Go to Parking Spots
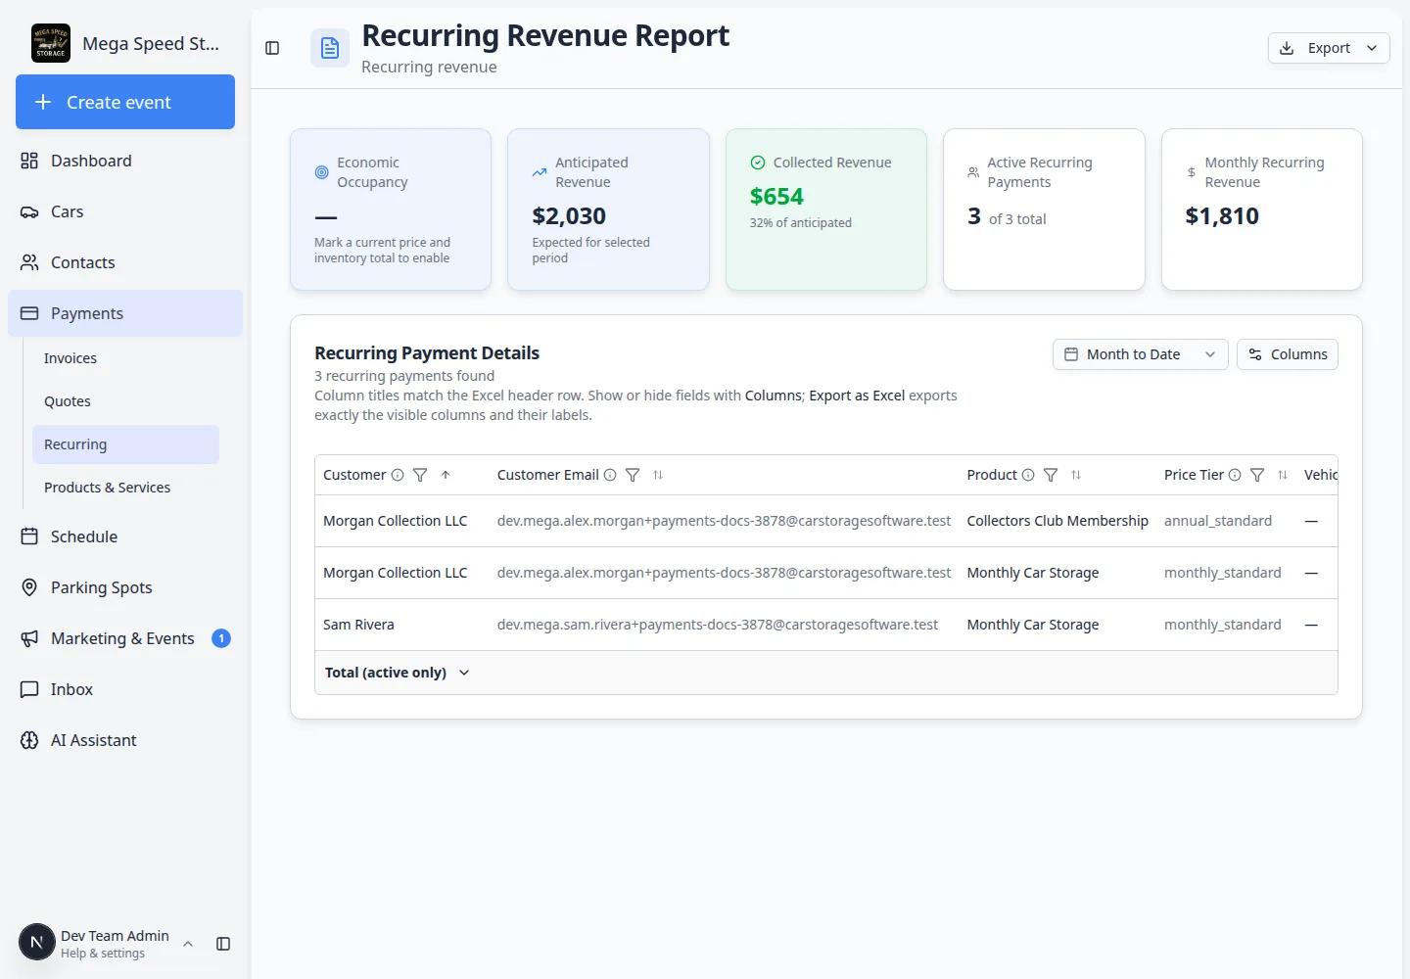The height and width of the screenshot is (979, 1410). (125, 587)
